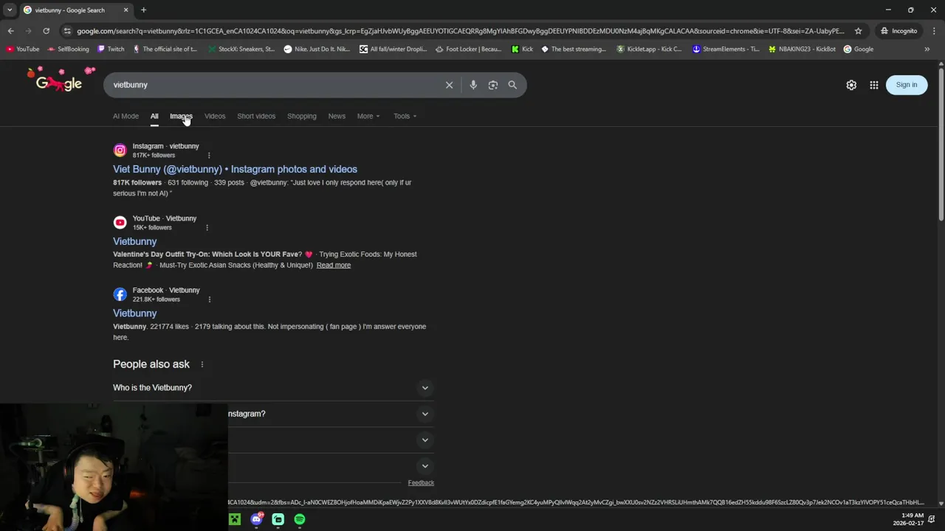This screenshot has width=945, height=531.
Task: Click into the vietbunny search box
Action: coord(273,85)
